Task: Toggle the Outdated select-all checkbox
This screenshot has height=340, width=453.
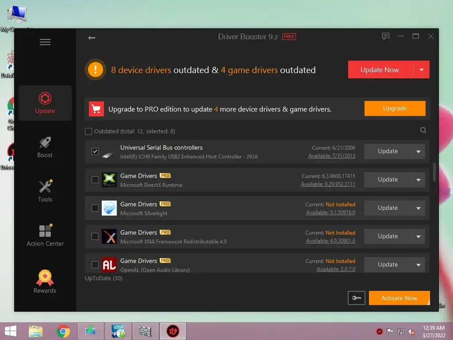Action: [88, 131]
